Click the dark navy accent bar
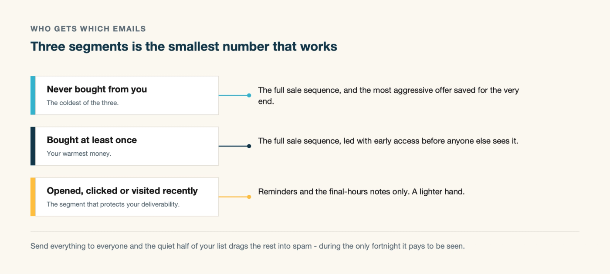 pos(33,146)
